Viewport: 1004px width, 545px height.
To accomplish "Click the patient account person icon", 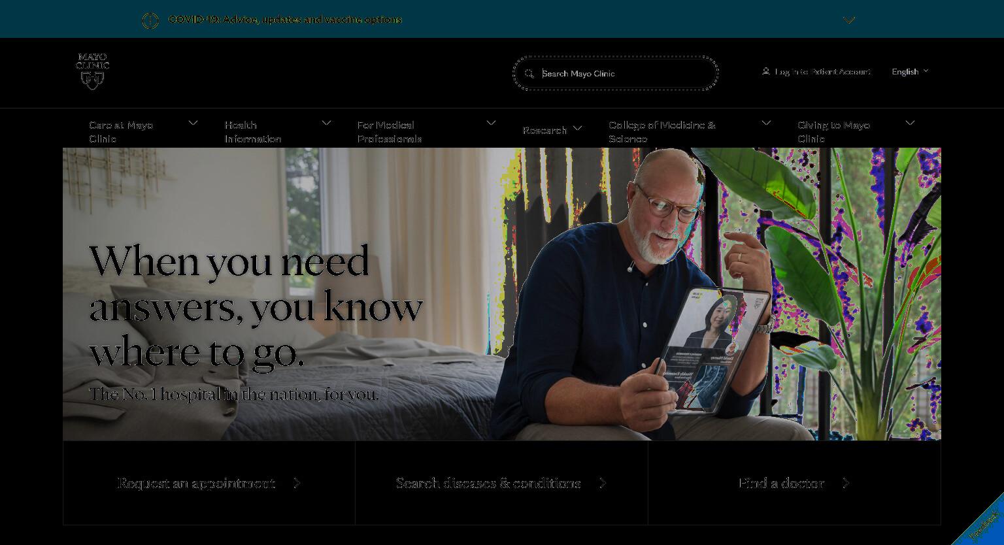I will point(766,71).
